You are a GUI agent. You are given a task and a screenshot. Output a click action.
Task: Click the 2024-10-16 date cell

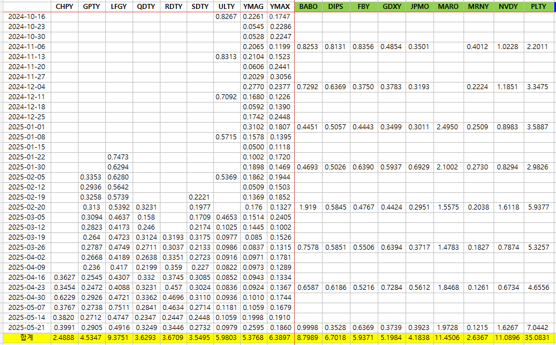click(27, 17)
